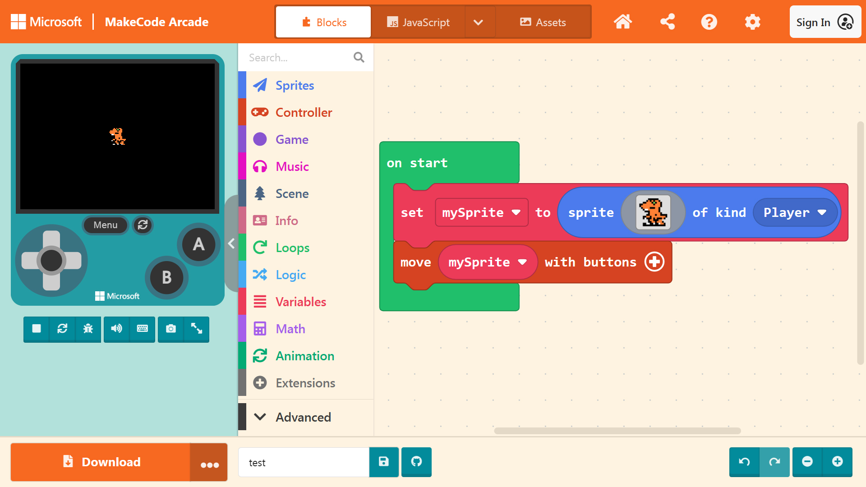Toggle debug mode with bug icon
Screen dimensions: 866x487
tap(88, 329)
